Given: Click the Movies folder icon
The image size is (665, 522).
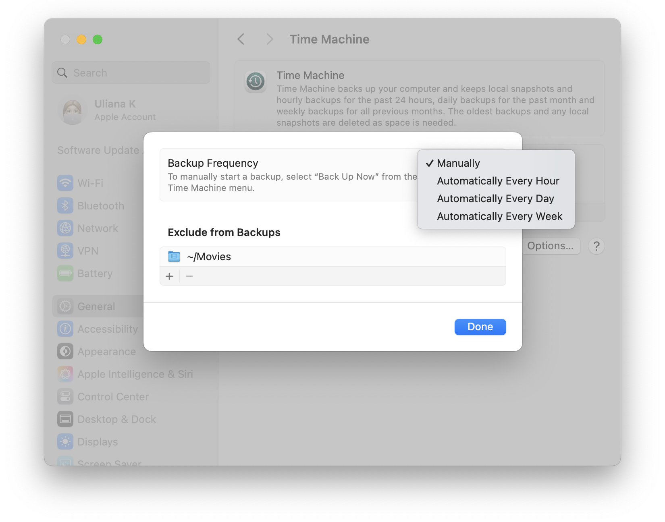Looking at the screenshot, I should coord(174,257).
